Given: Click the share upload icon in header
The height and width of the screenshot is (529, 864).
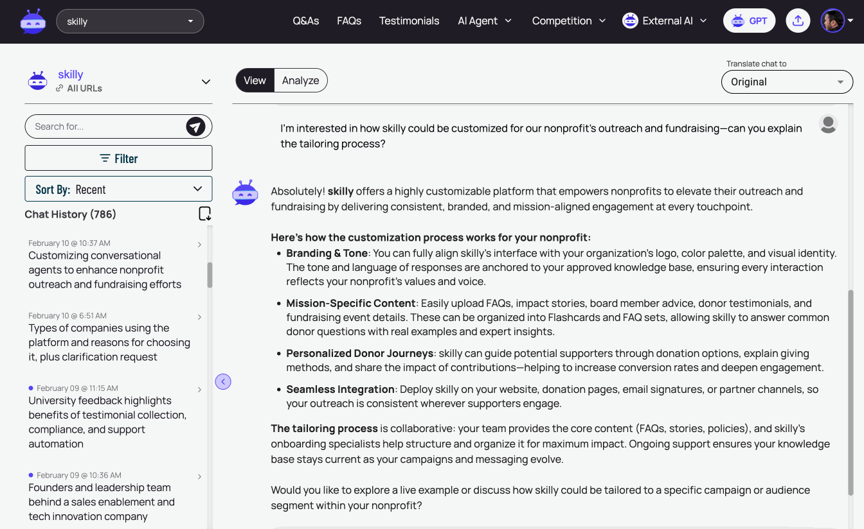Looking at the screenshot, I should tap(798, 21).
